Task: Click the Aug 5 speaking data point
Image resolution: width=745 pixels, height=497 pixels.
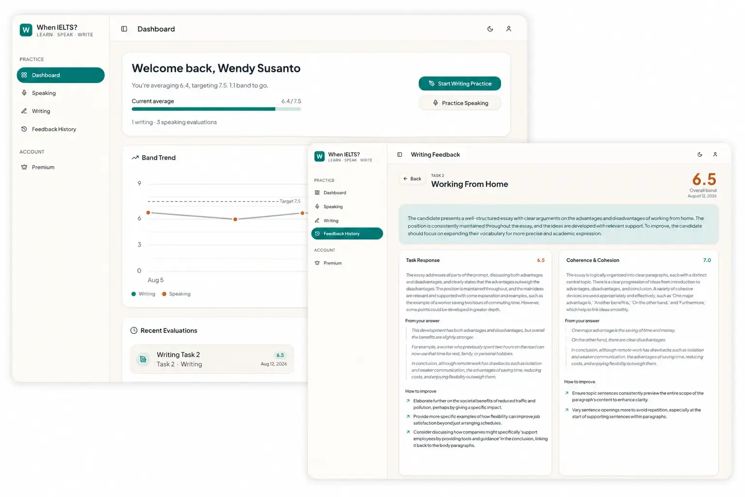Action: pos(148,213)
